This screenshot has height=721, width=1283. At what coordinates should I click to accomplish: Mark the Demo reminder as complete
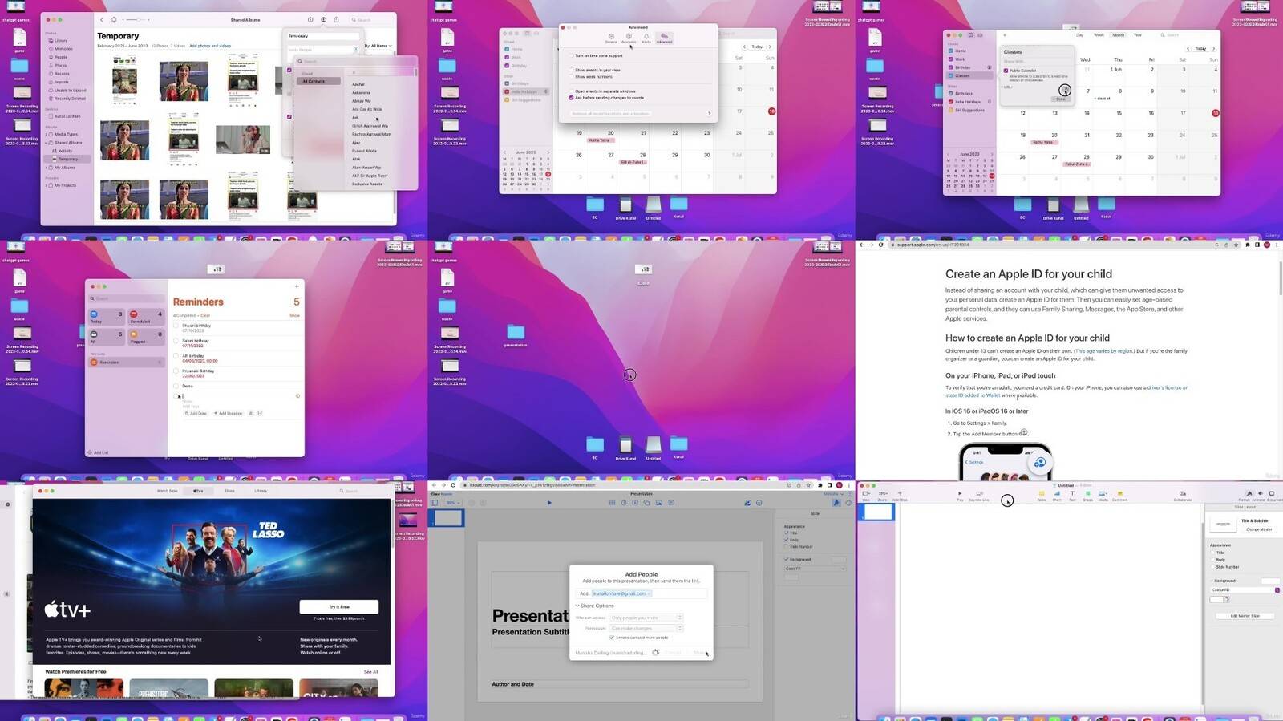click(x=176, y=386)
